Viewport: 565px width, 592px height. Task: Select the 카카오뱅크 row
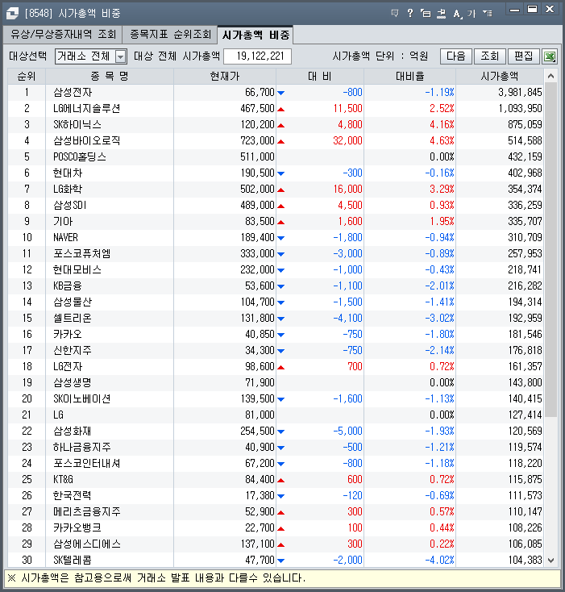click(x=276, y=528)
